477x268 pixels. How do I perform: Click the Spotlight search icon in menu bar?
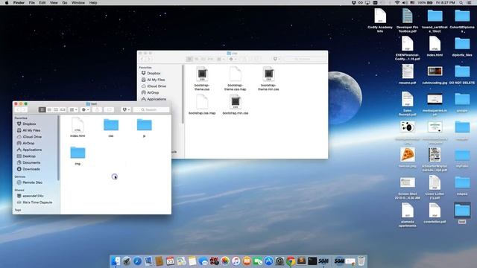click(461, 2)
